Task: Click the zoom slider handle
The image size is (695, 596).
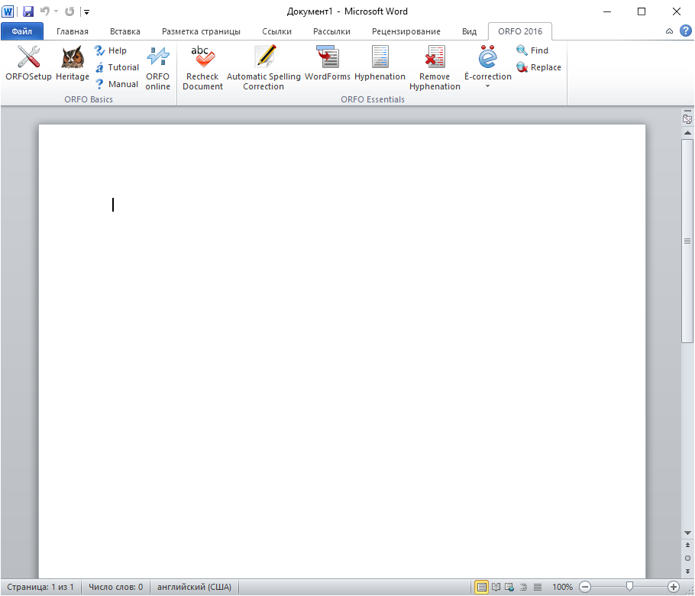Action: pyautogui.click(x=629, y=587)
